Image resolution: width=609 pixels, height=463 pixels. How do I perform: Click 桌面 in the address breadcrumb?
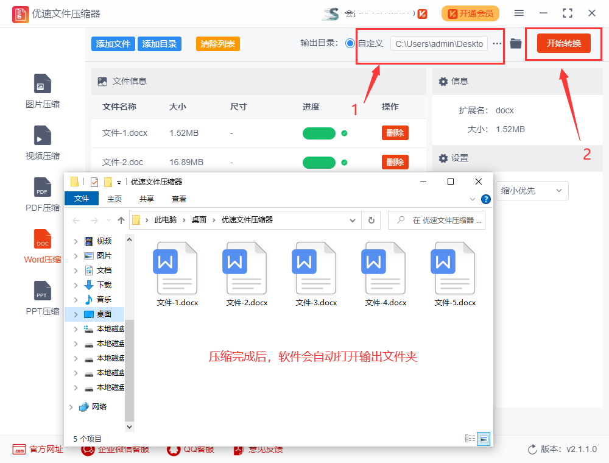click(x=199, y=220)
